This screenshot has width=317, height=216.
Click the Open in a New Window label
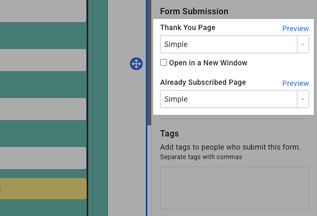pos(208,63)
